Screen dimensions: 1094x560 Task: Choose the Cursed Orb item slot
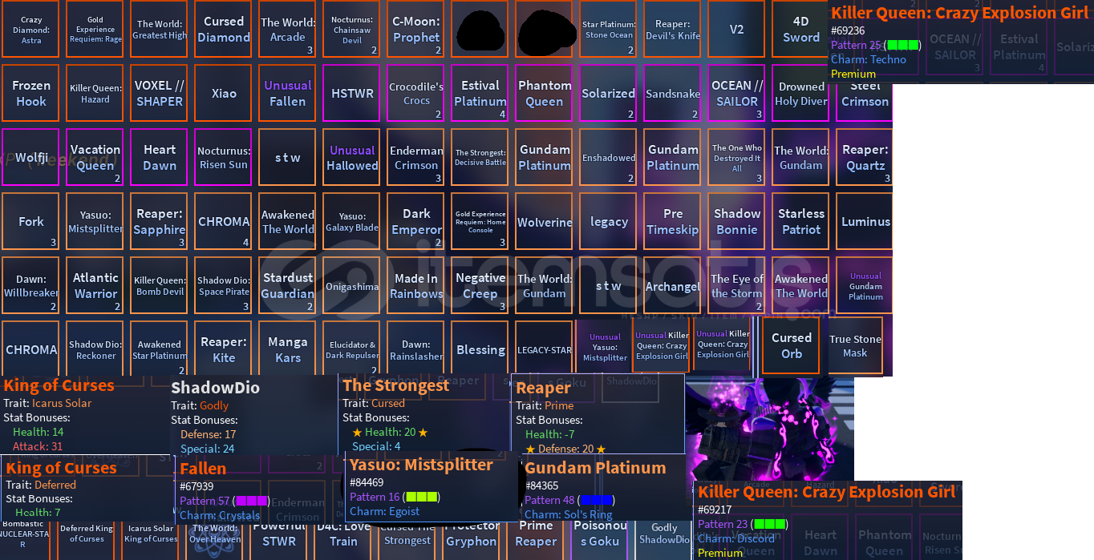pos(791,345)
